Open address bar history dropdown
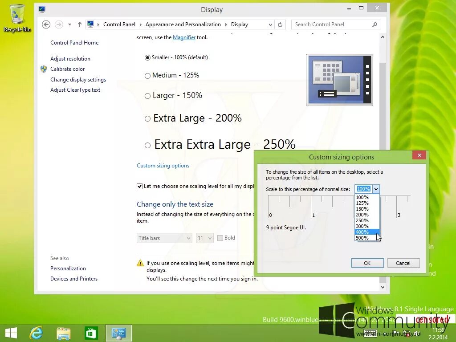This screenshot has width=456, height=342. point(270,24)
